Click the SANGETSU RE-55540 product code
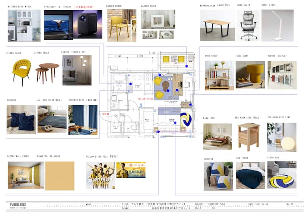 point(48,156)
